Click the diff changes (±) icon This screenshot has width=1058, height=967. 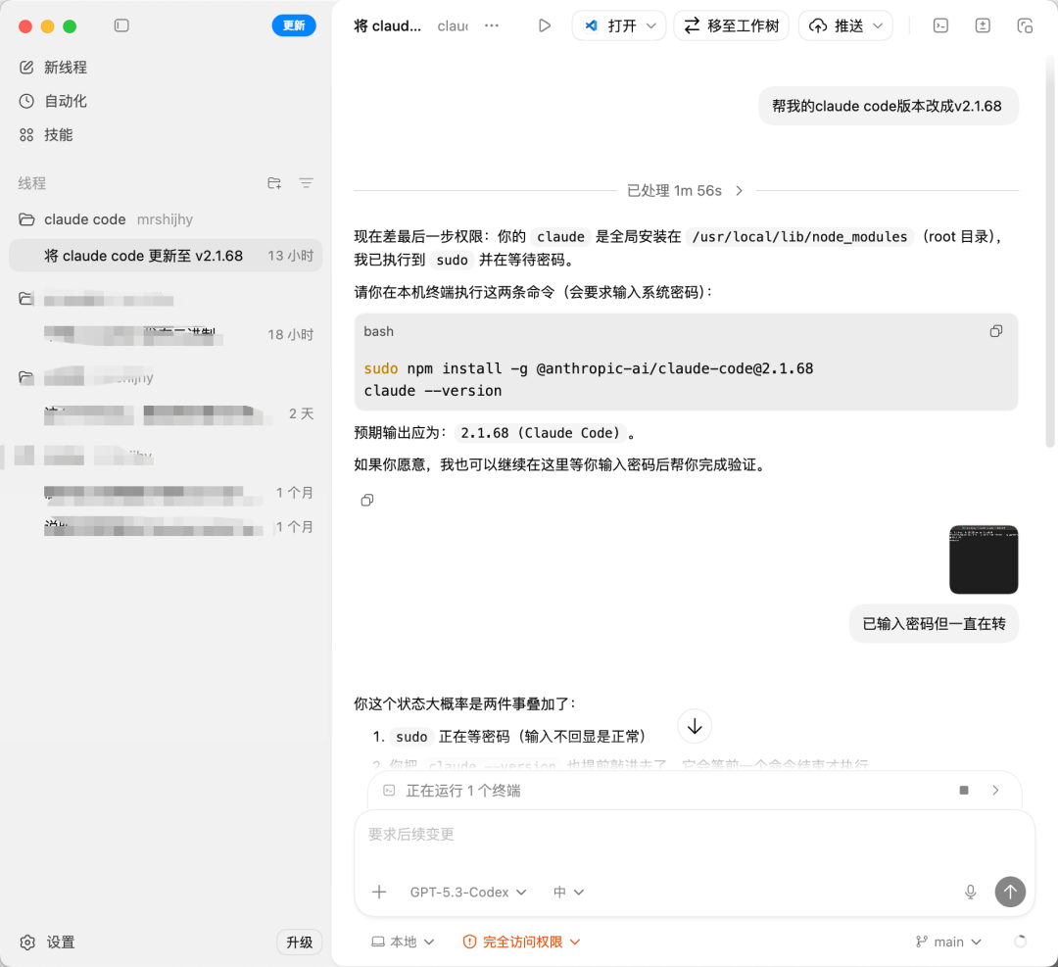[x=982, y=25]
